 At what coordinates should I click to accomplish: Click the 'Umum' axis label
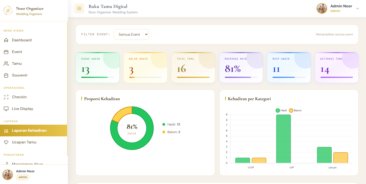(x=332, y=168)
